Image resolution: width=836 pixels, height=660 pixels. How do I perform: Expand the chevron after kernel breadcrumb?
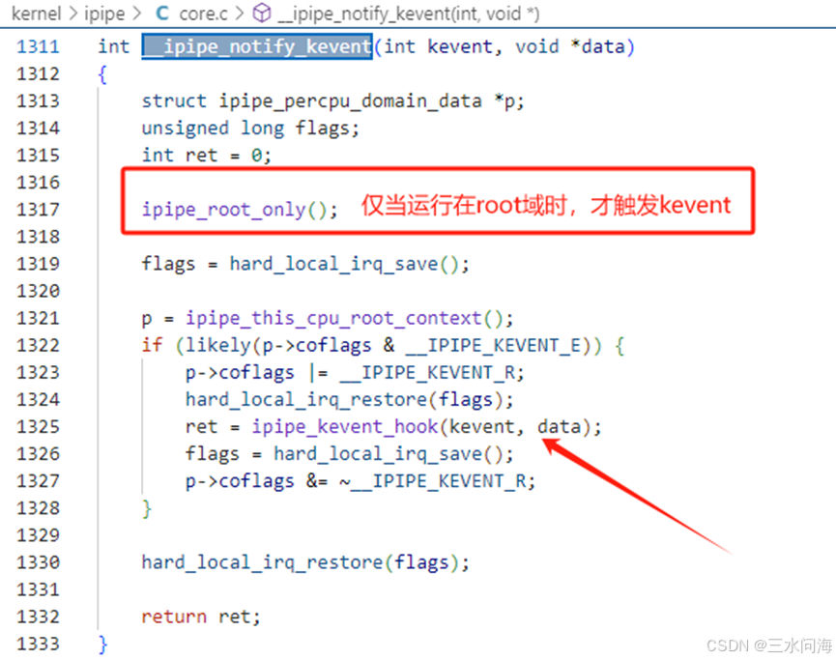pyautogui.click(x=73, y=14)
